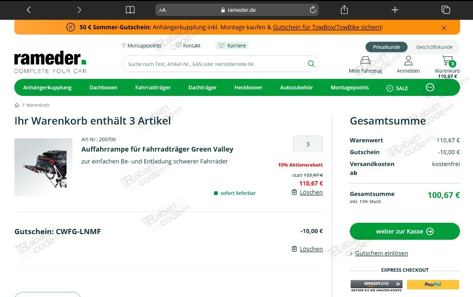Edit the quantity field showing 3

tap(308, 144)
